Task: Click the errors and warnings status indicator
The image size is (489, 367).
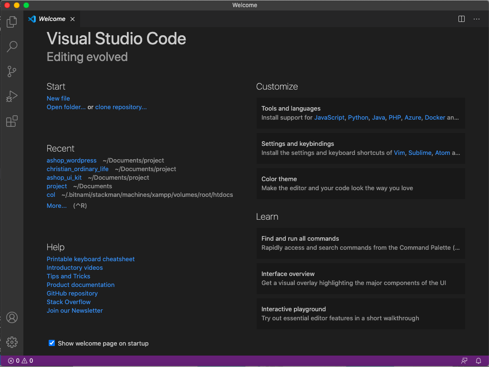Action: click(x=21, y=361)
